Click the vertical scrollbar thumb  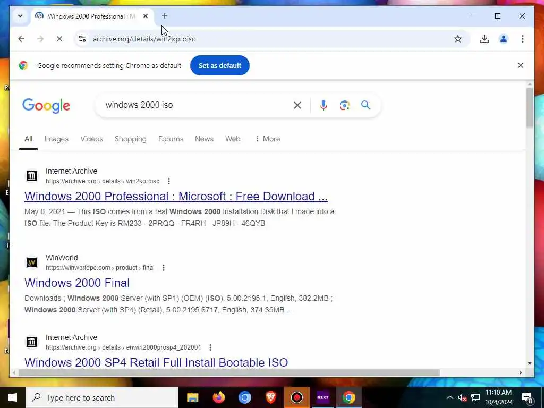click(530, 107)
